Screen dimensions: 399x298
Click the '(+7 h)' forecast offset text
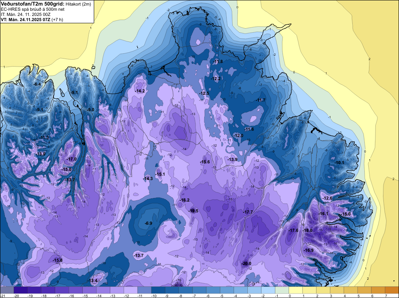[57, 20]
